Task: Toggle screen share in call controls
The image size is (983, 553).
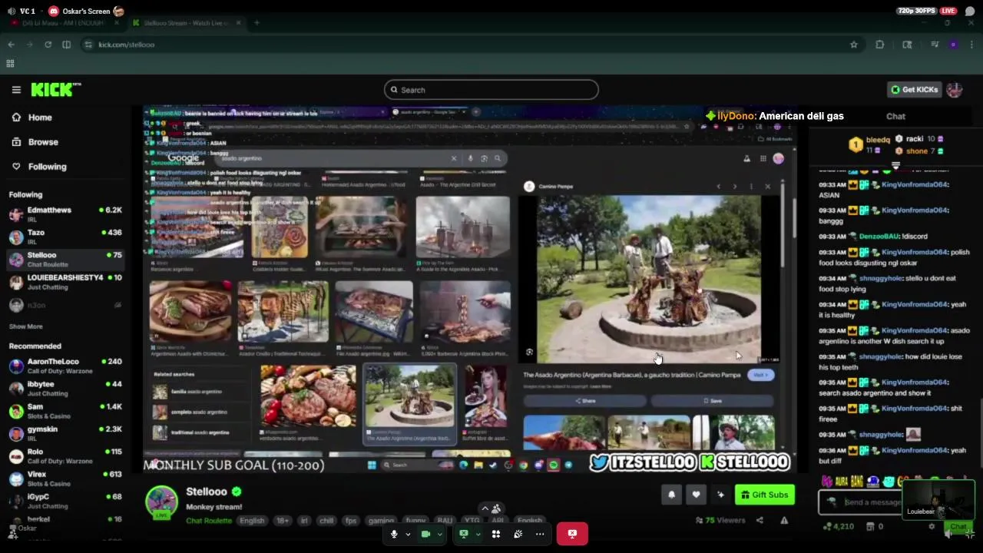Action: point(464,535)
